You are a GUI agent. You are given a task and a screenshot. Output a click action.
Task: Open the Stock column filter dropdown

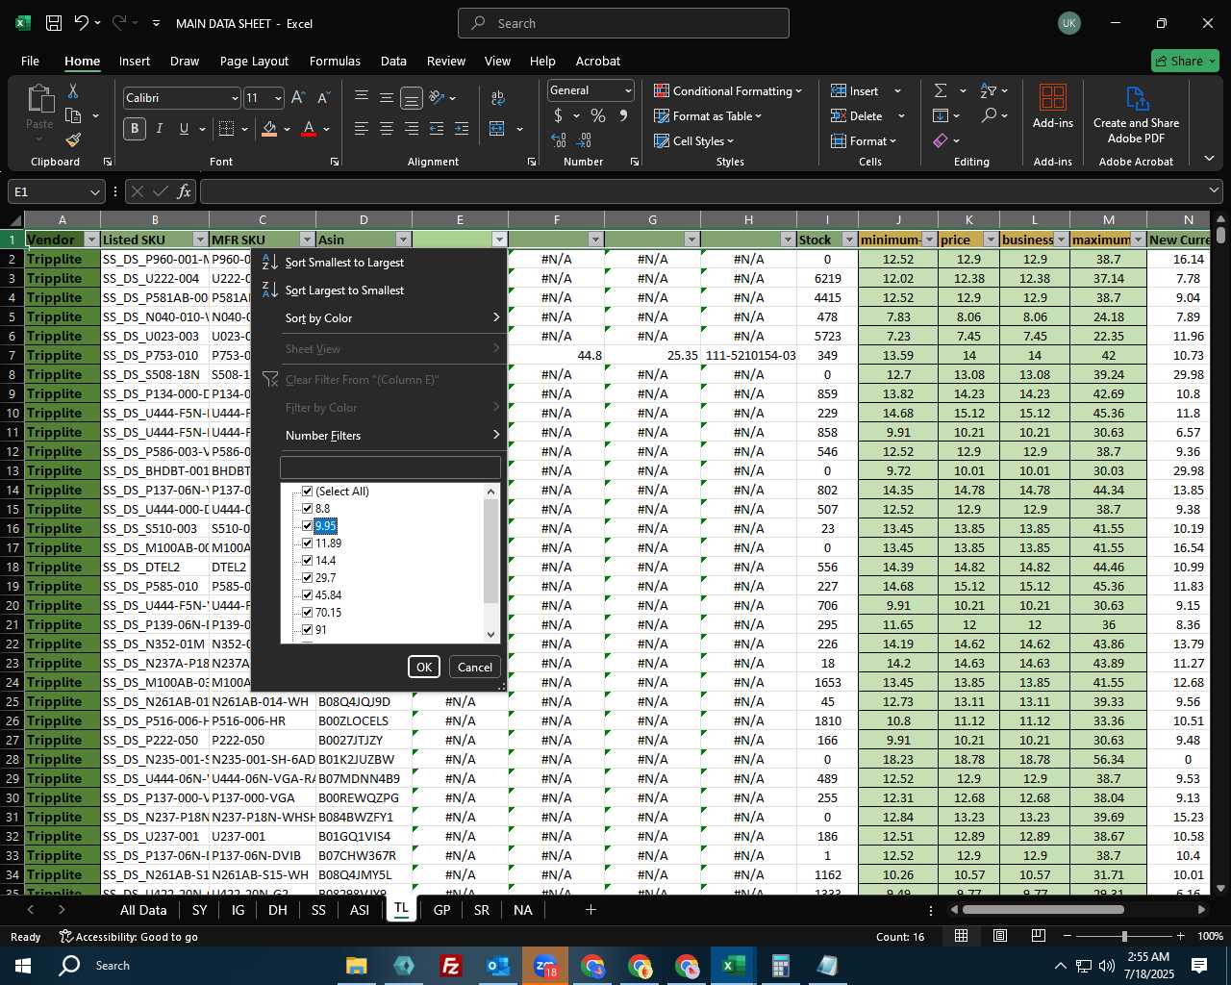click(x=849, y=240)
